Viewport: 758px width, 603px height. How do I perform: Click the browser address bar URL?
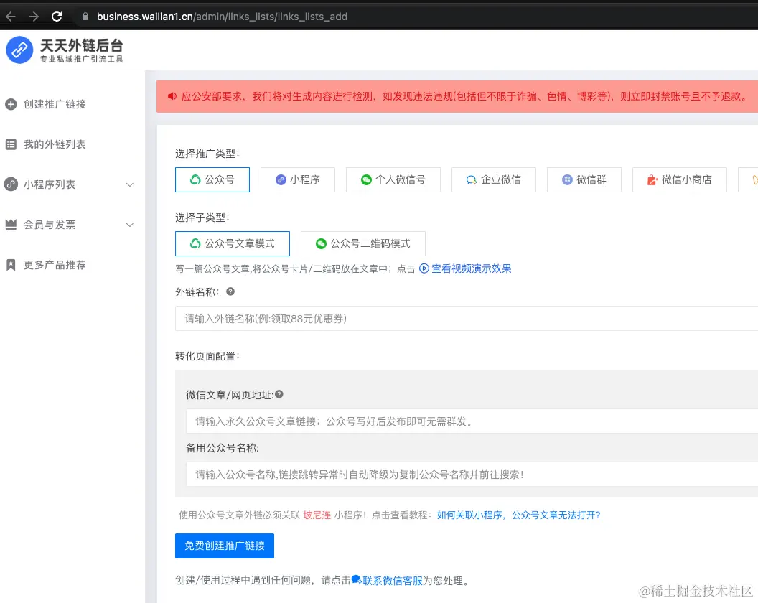[x=222, y=17]
